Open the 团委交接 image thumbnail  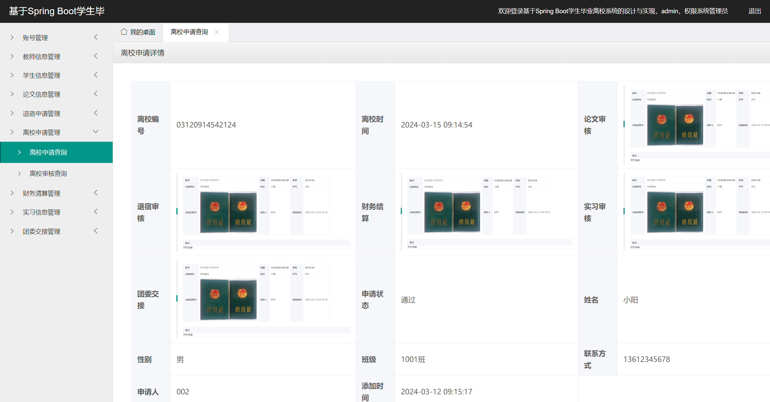(x=263, y=299)
